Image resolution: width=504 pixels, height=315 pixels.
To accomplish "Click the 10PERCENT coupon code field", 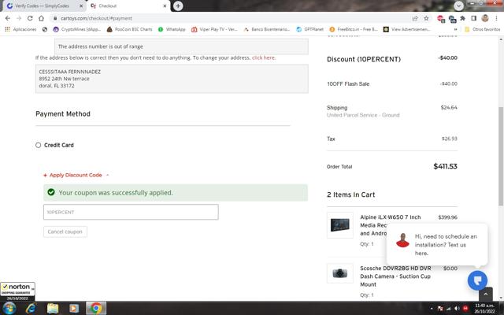I will [131, 212].
